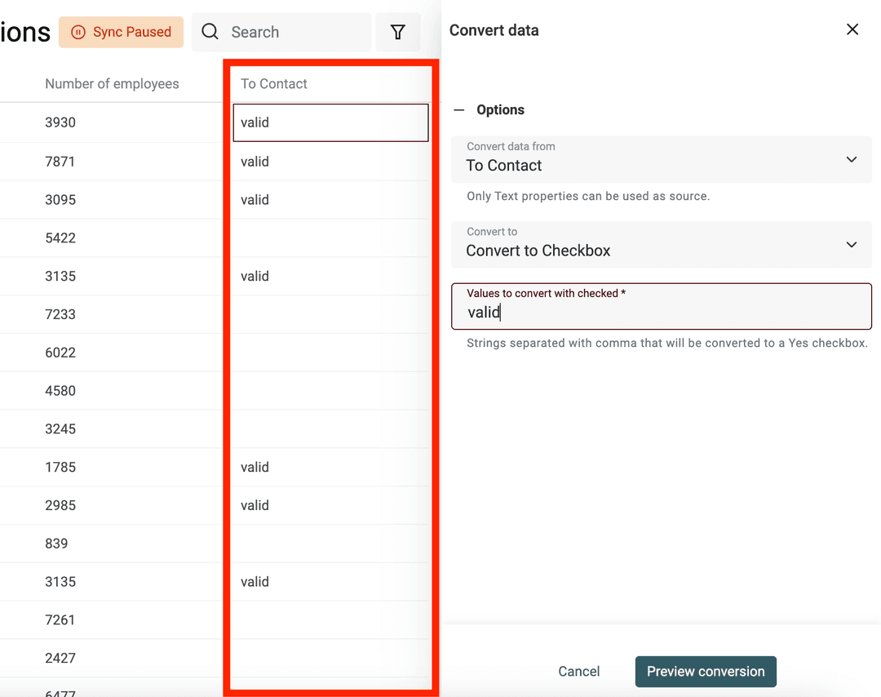The width and height of the screenshot is (881, 697).
Task: Click the Convert data panel title
Action: pyautogui.click(x=494, y=30)
